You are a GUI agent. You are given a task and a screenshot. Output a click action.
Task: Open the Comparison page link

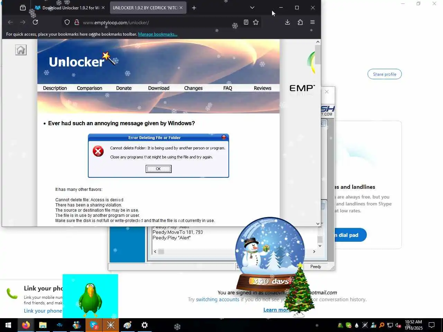coord(90,88)
